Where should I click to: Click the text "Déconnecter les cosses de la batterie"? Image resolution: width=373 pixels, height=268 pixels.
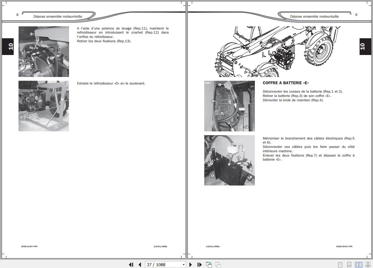(x=292, y=91)
